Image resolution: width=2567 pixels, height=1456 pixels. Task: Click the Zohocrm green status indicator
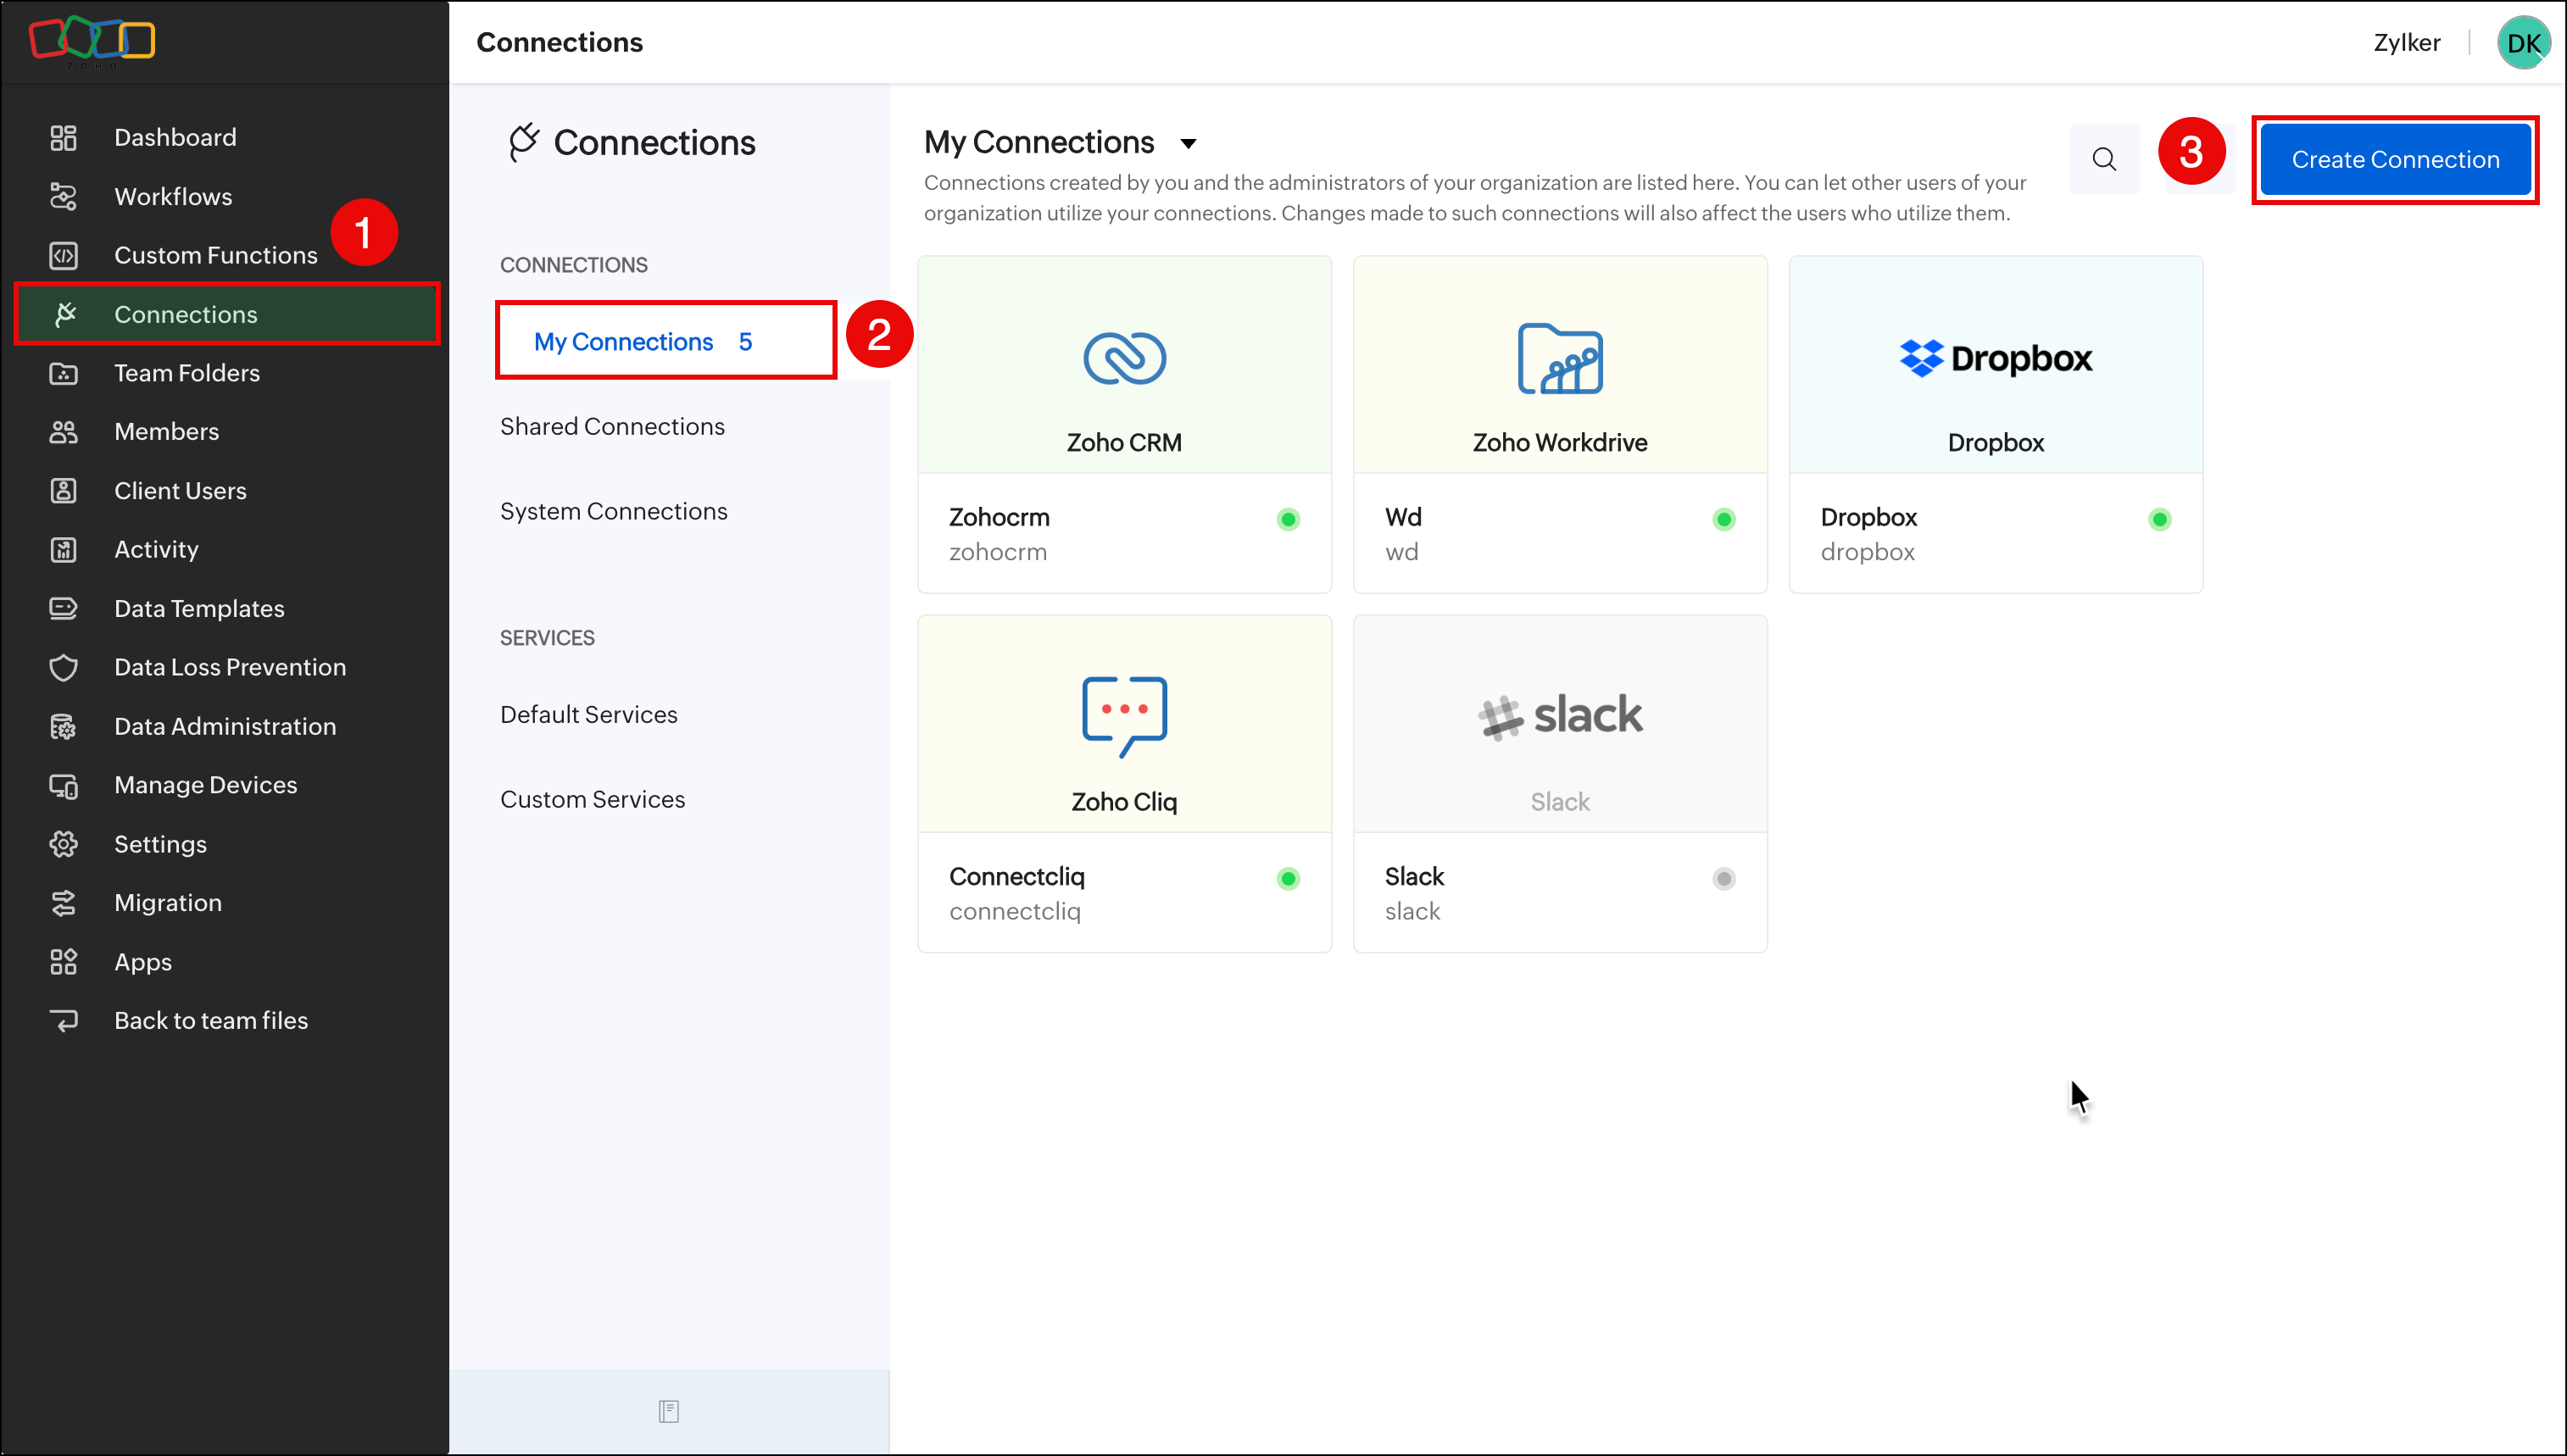tap(1288, 519)
